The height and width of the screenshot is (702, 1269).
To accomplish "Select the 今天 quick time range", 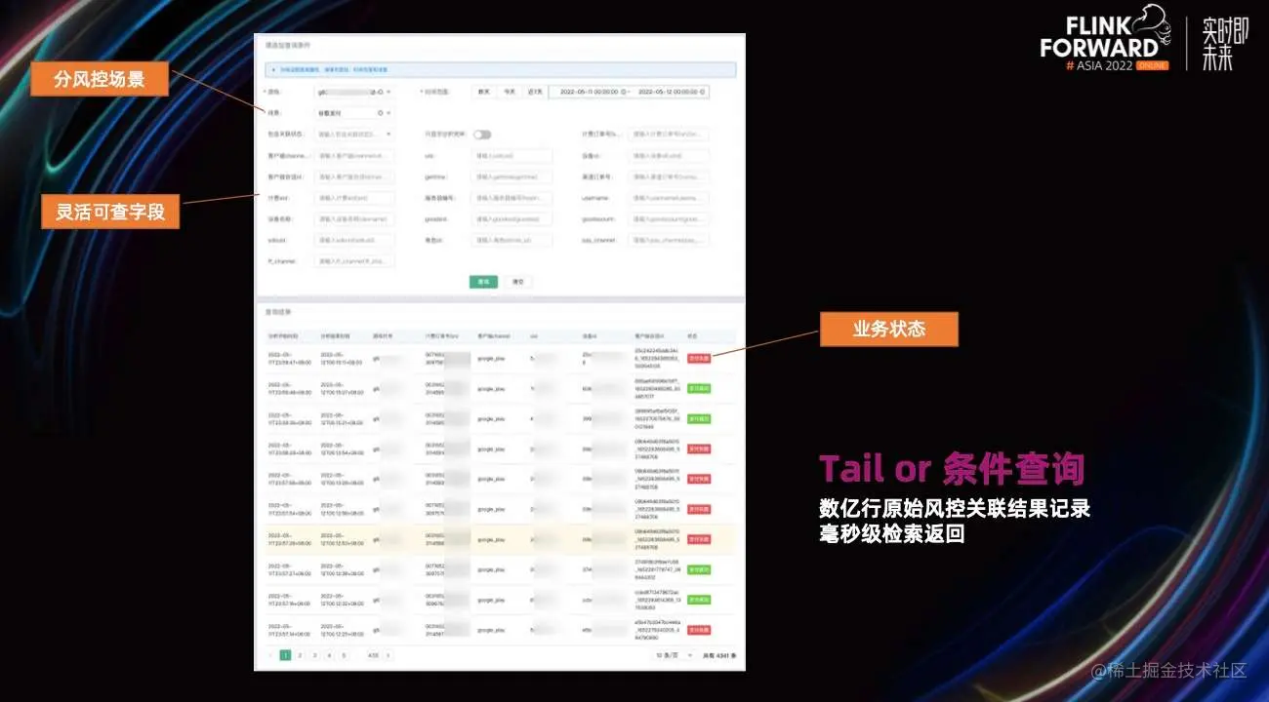I will 510,92.
